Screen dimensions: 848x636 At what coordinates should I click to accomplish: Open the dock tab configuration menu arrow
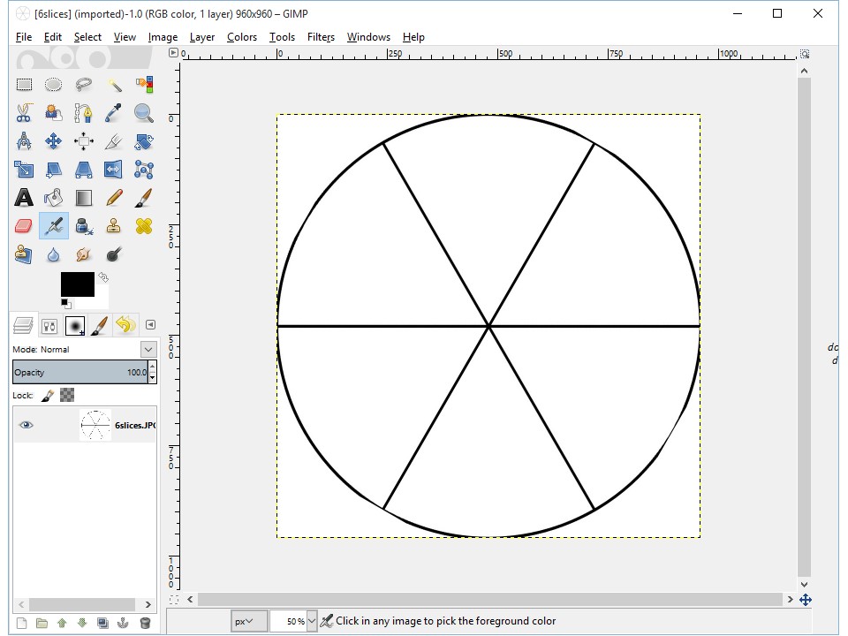(x=151, y=324)
